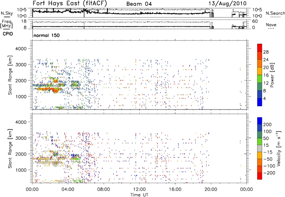Click the '18' frequency axis label

click(24, 21)
